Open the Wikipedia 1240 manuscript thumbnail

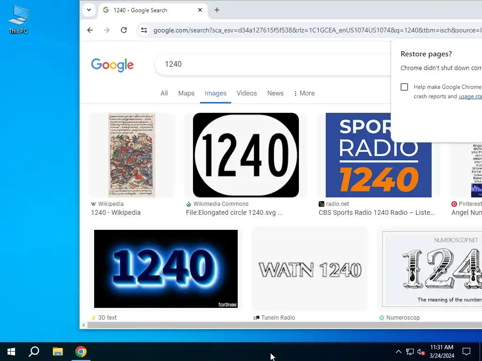[x=132, y=155]
